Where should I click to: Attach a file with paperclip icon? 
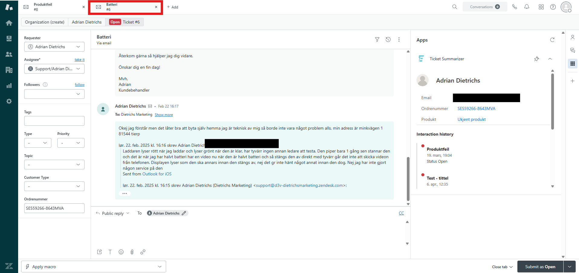pyautogui.click(x=132, y=252)
